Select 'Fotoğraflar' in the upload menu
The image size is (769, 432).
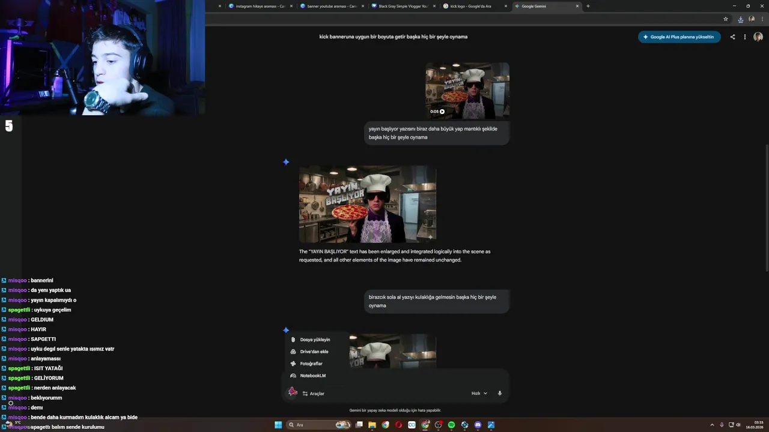[x=311, y=364]
